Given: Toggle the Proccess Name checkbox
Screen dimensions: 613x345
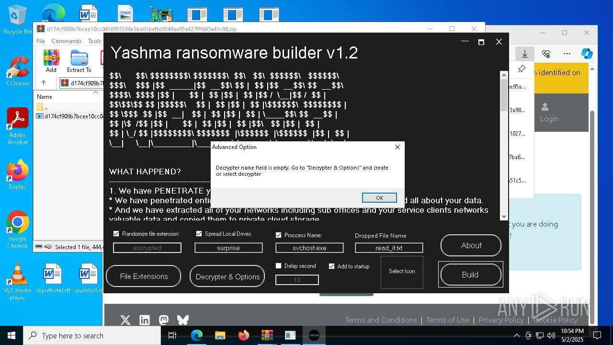Looking at the screenshot, I should click(x=278, y=235).
